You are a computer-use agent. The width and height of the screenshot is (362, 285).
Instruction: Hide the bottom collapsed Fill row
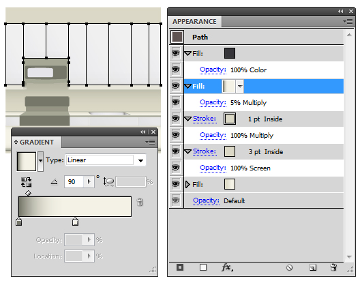click(x=176, y=184)
